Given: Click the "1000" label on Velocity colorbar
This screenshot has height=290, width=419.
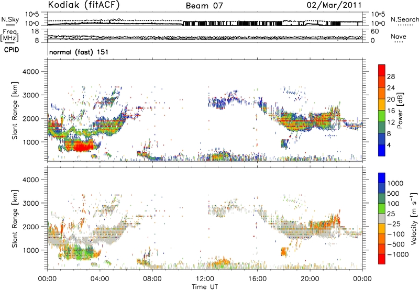Looking at the screenshot, I should click(x=395, y=183).
